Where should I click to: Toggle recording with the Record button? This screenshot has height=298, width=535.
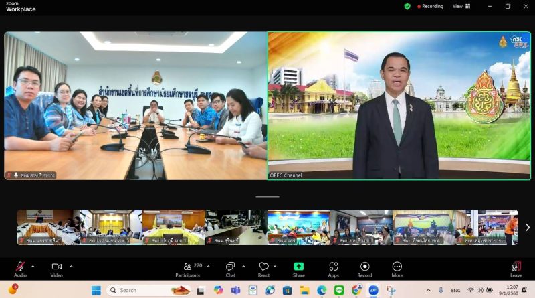click(x=364, y=267)
